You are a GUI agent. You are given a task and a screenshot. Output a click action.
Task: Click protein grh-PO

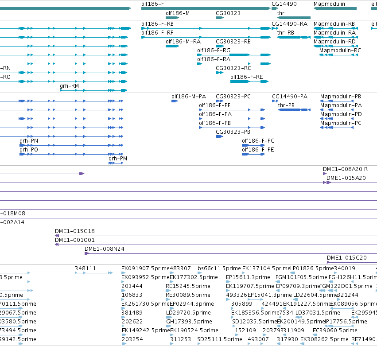coord(71,154)
